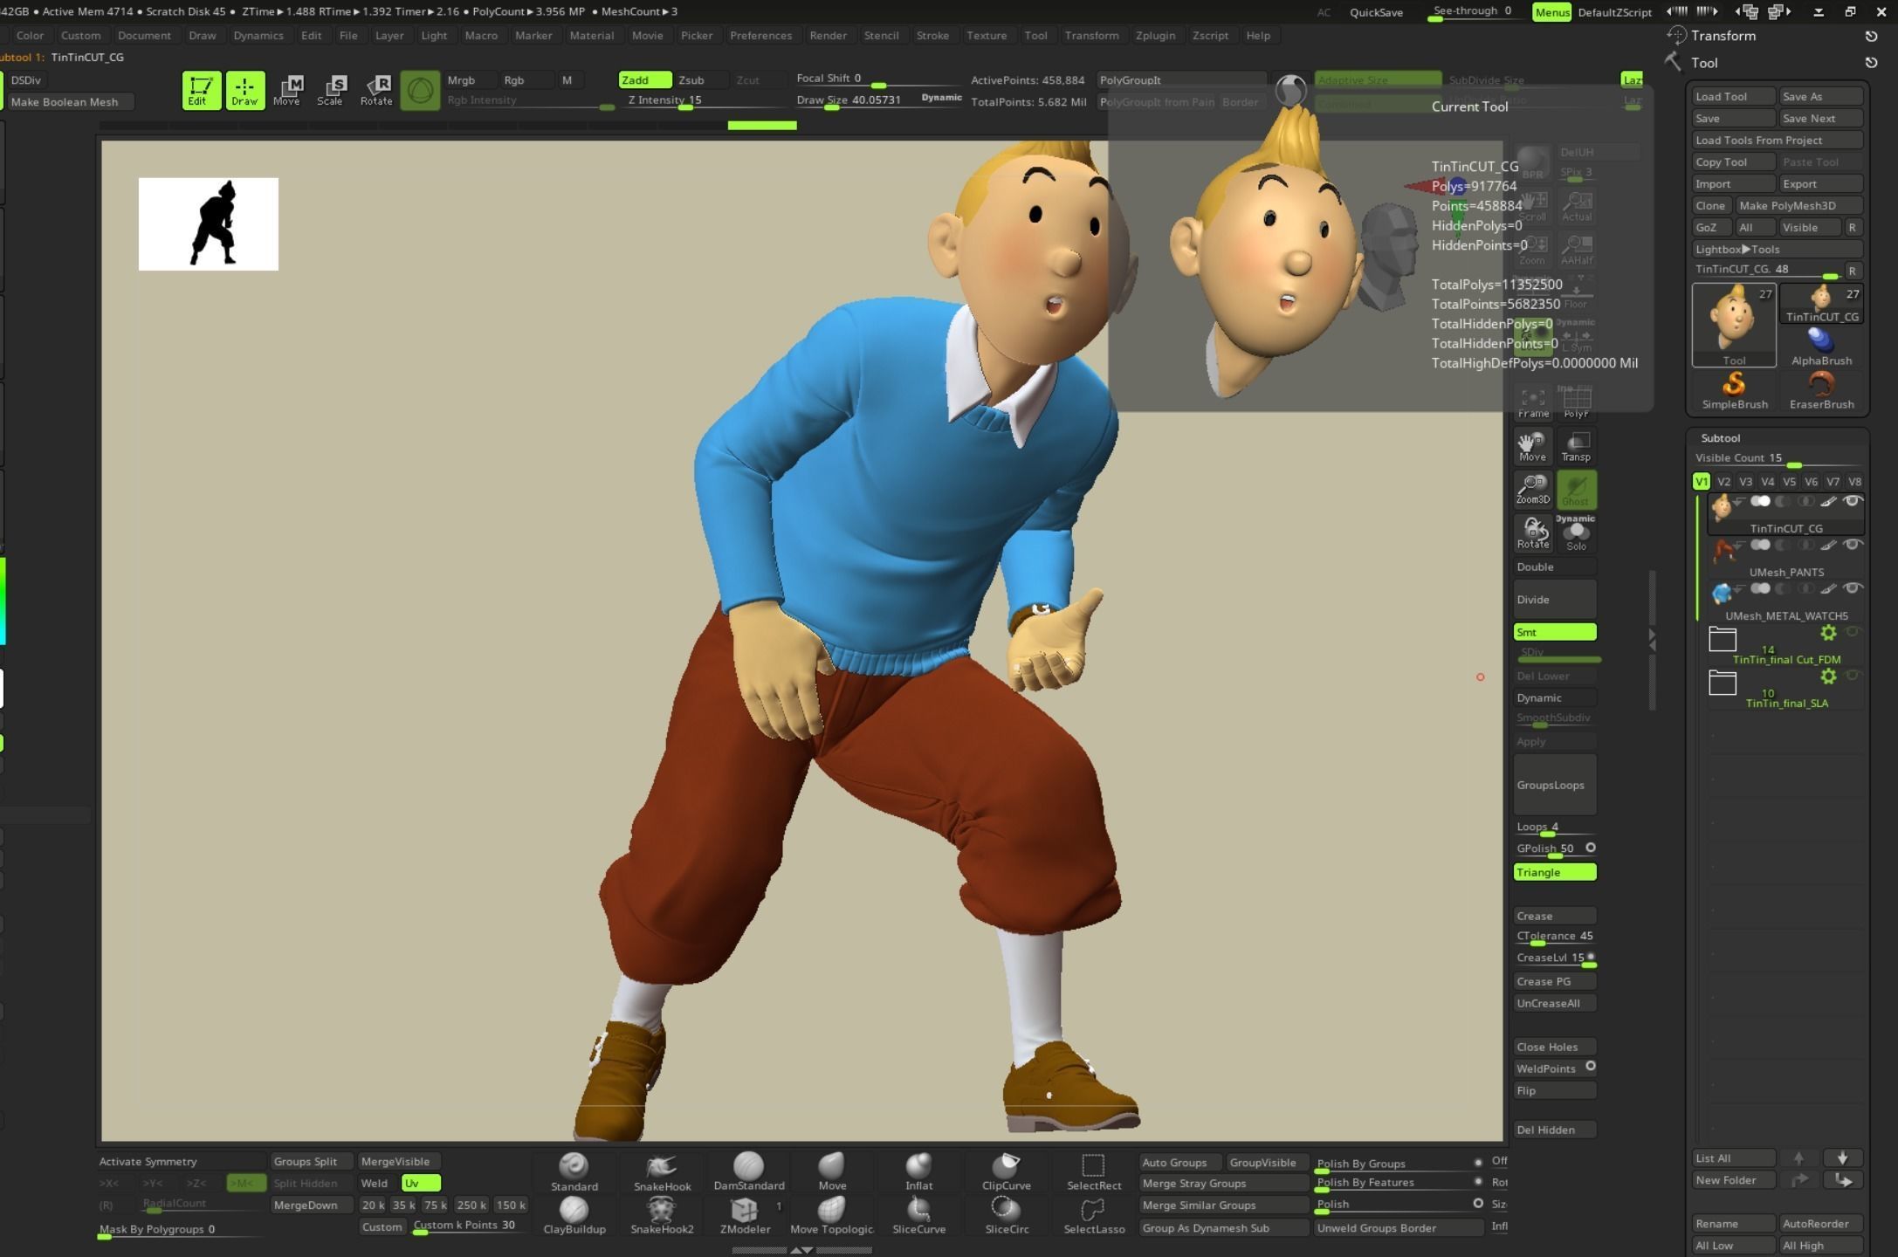Adjust the Visible Count slider

[1778, 458]
